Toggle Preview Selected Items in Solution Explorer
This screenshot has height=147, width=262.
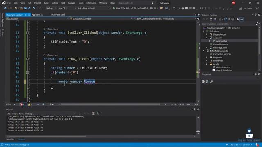(242, 19)
